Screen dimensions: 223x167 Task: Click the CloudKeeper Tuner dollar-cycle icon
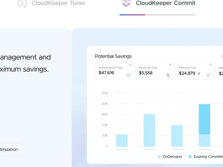tap(22, 3)
